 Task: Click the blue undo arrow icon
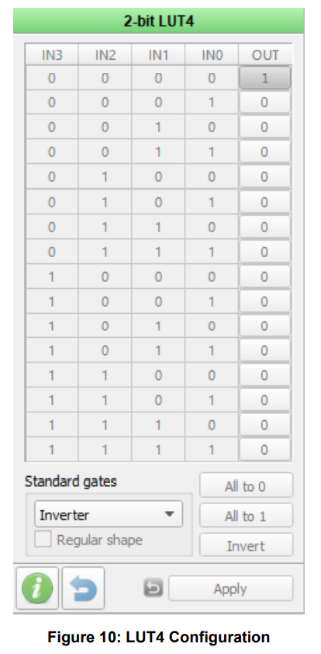[83, 588]
